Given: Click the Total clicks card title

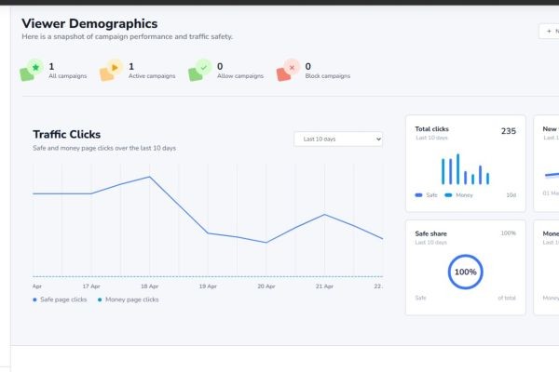Looking at the screenshot, I should coord(431,129).
